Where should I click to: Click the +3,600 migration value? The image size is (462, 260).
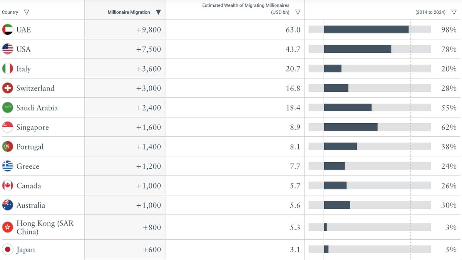click(149, 69)
